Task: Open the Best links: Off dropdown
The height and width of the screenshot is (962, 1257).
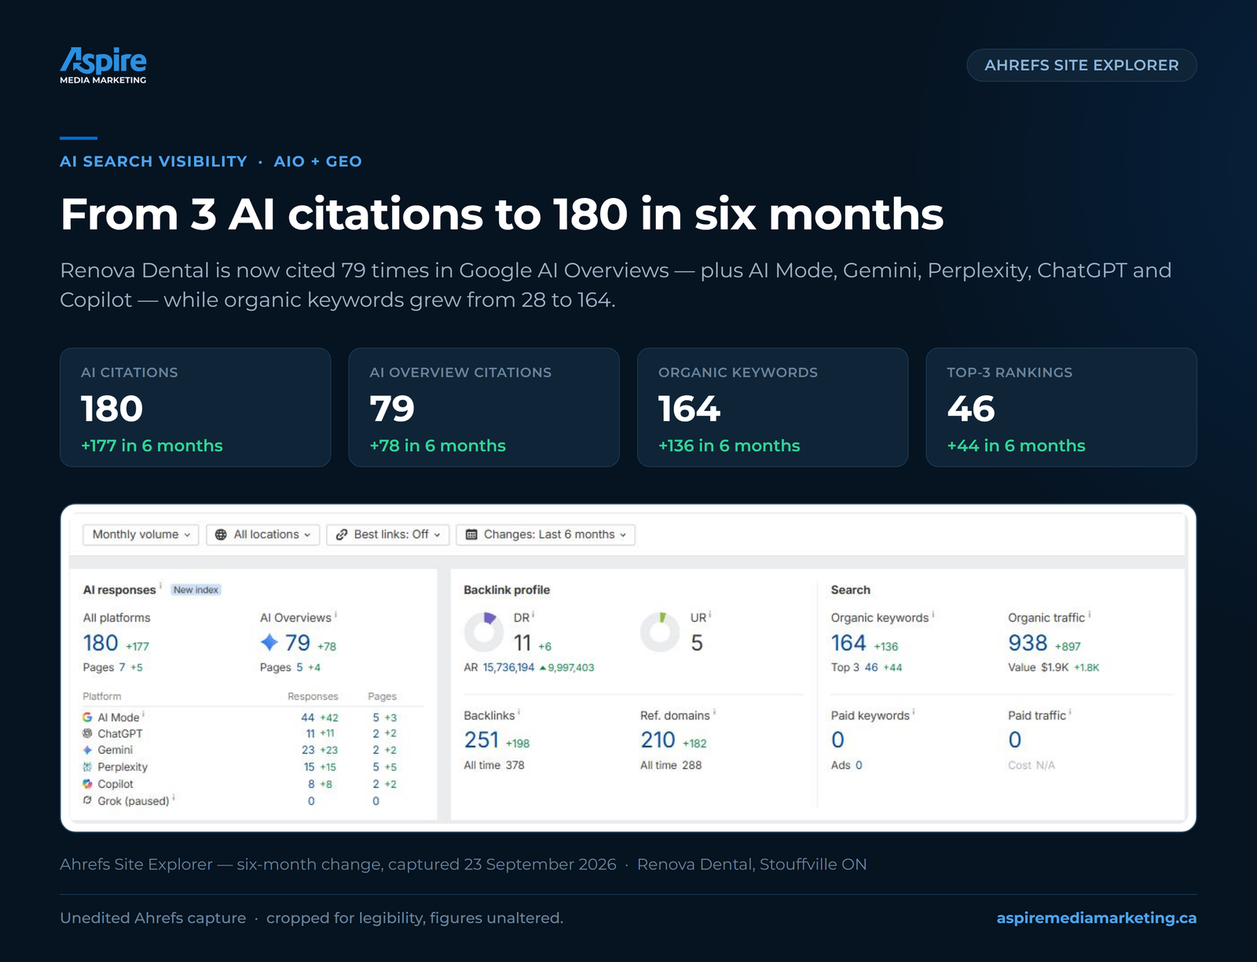Action: point(388,534)
